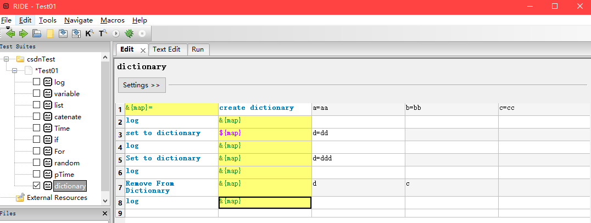
Task: Tick the log test checkbox
Action: 37,82
